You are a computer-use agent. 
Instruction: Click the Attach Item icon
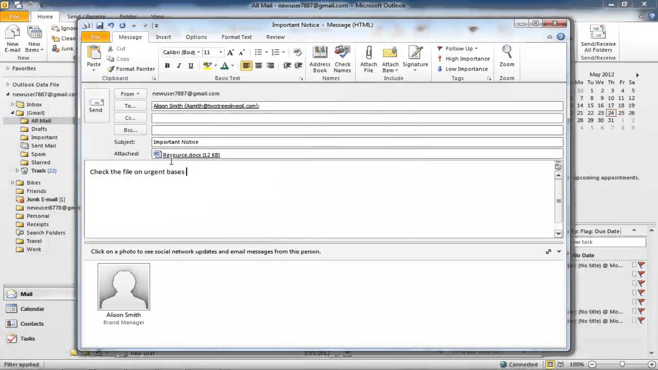click(390, 53)
